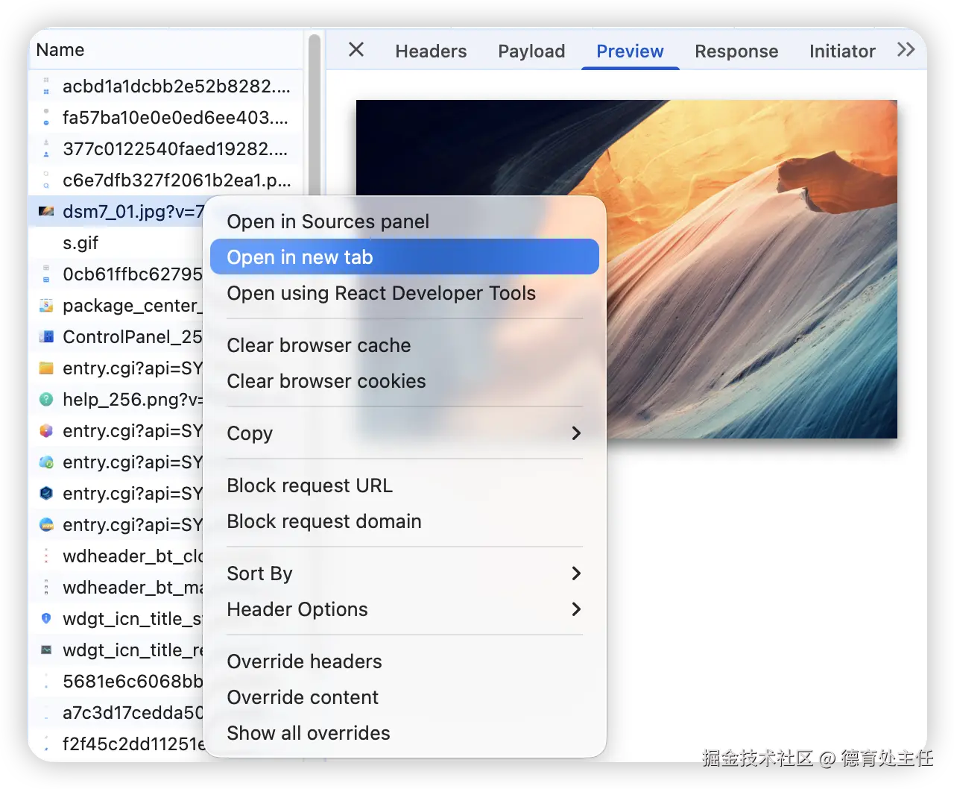Choose Block request domain
Viewport: 954px width, 789px height.
point(405,521)
